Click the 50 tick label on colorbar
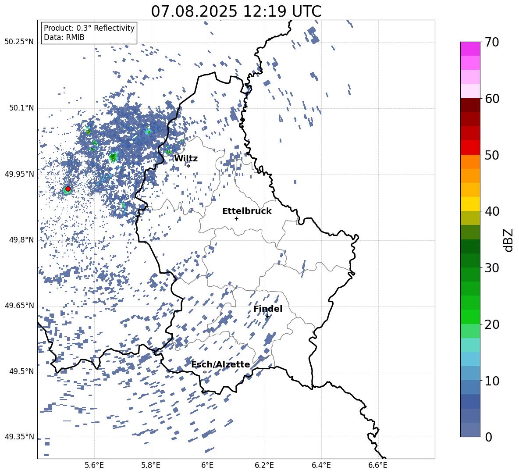Image resolution: width=519 pixels, height=474 pixels. tap(492, 155)
